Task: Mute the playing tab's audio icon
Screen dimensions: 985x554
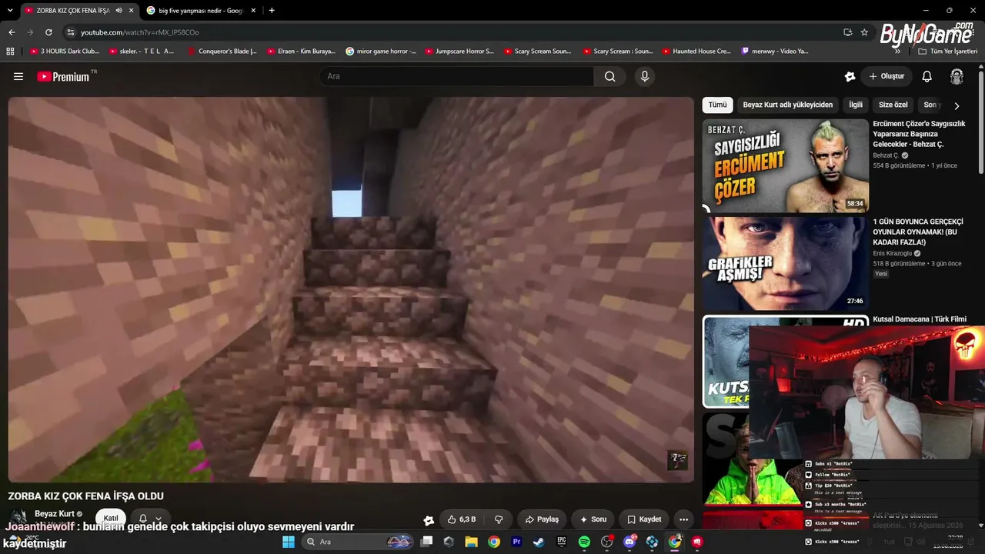Action: (119, 11)
